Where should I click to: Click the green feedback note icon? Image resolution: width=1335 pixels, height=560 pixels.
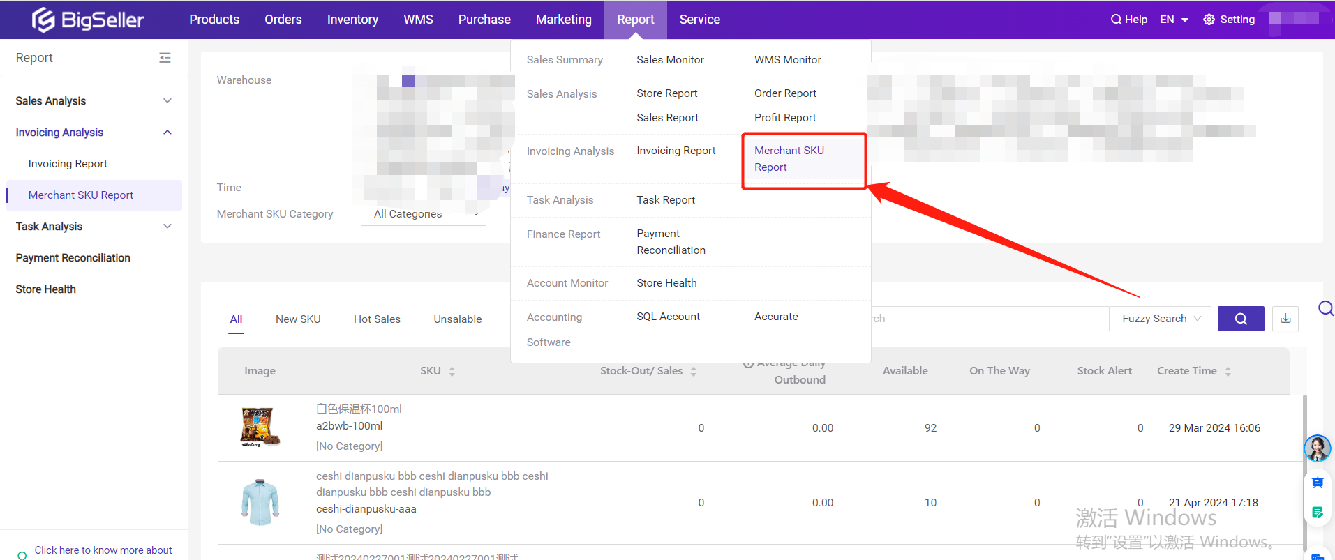pos(1317,513)
